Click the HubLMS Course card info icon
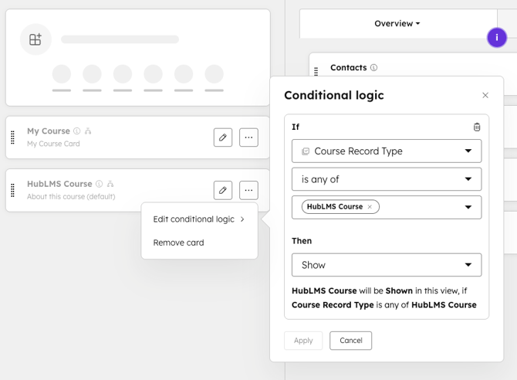Viewport: 517px width, 380px height. (x=100, y=184)
